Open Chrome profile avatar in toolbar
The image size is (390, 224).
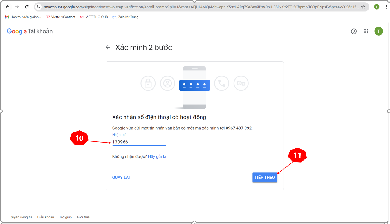click(x=376, y=7)
